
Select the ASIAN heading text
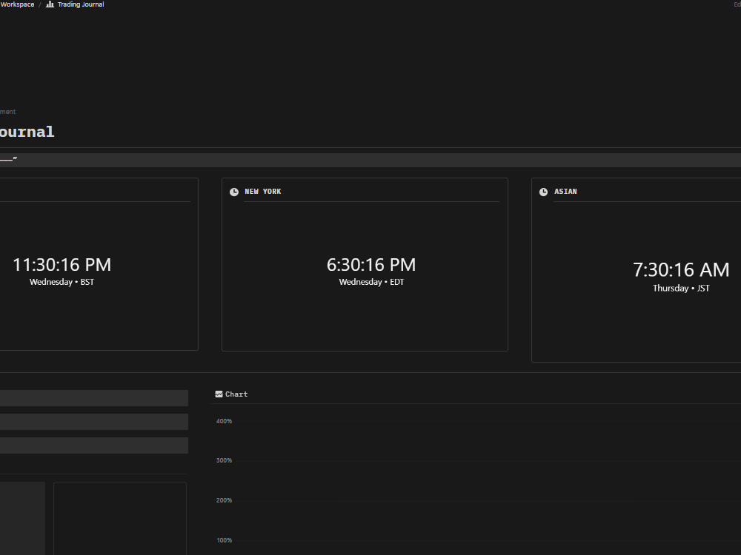click(x=565, y=191)
